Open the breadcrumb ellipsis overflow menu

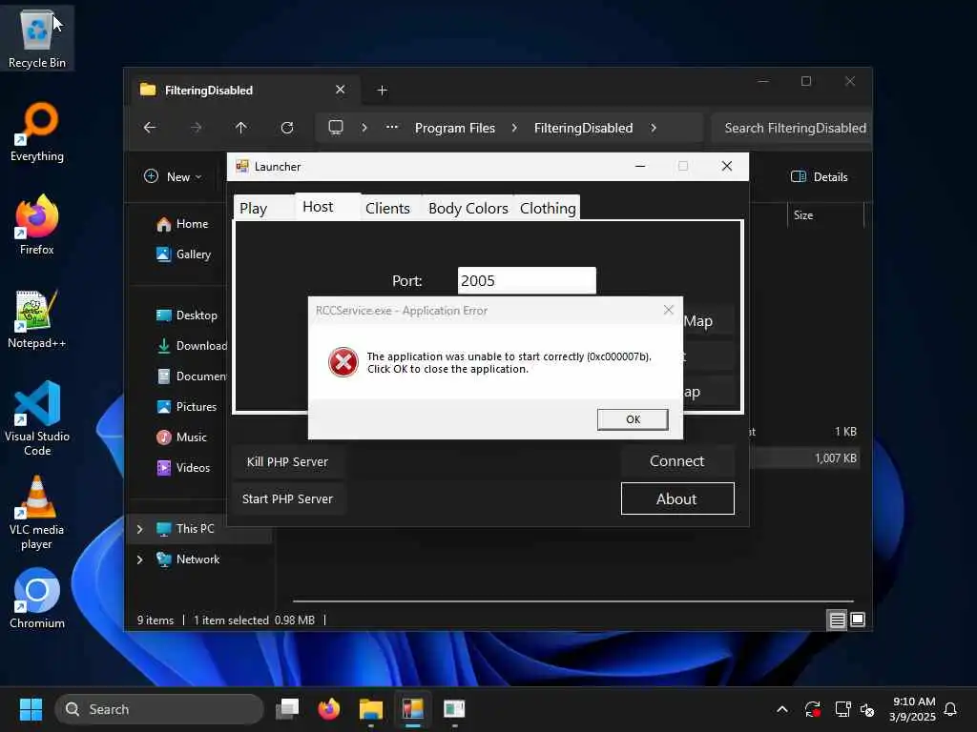click(392, 127)
